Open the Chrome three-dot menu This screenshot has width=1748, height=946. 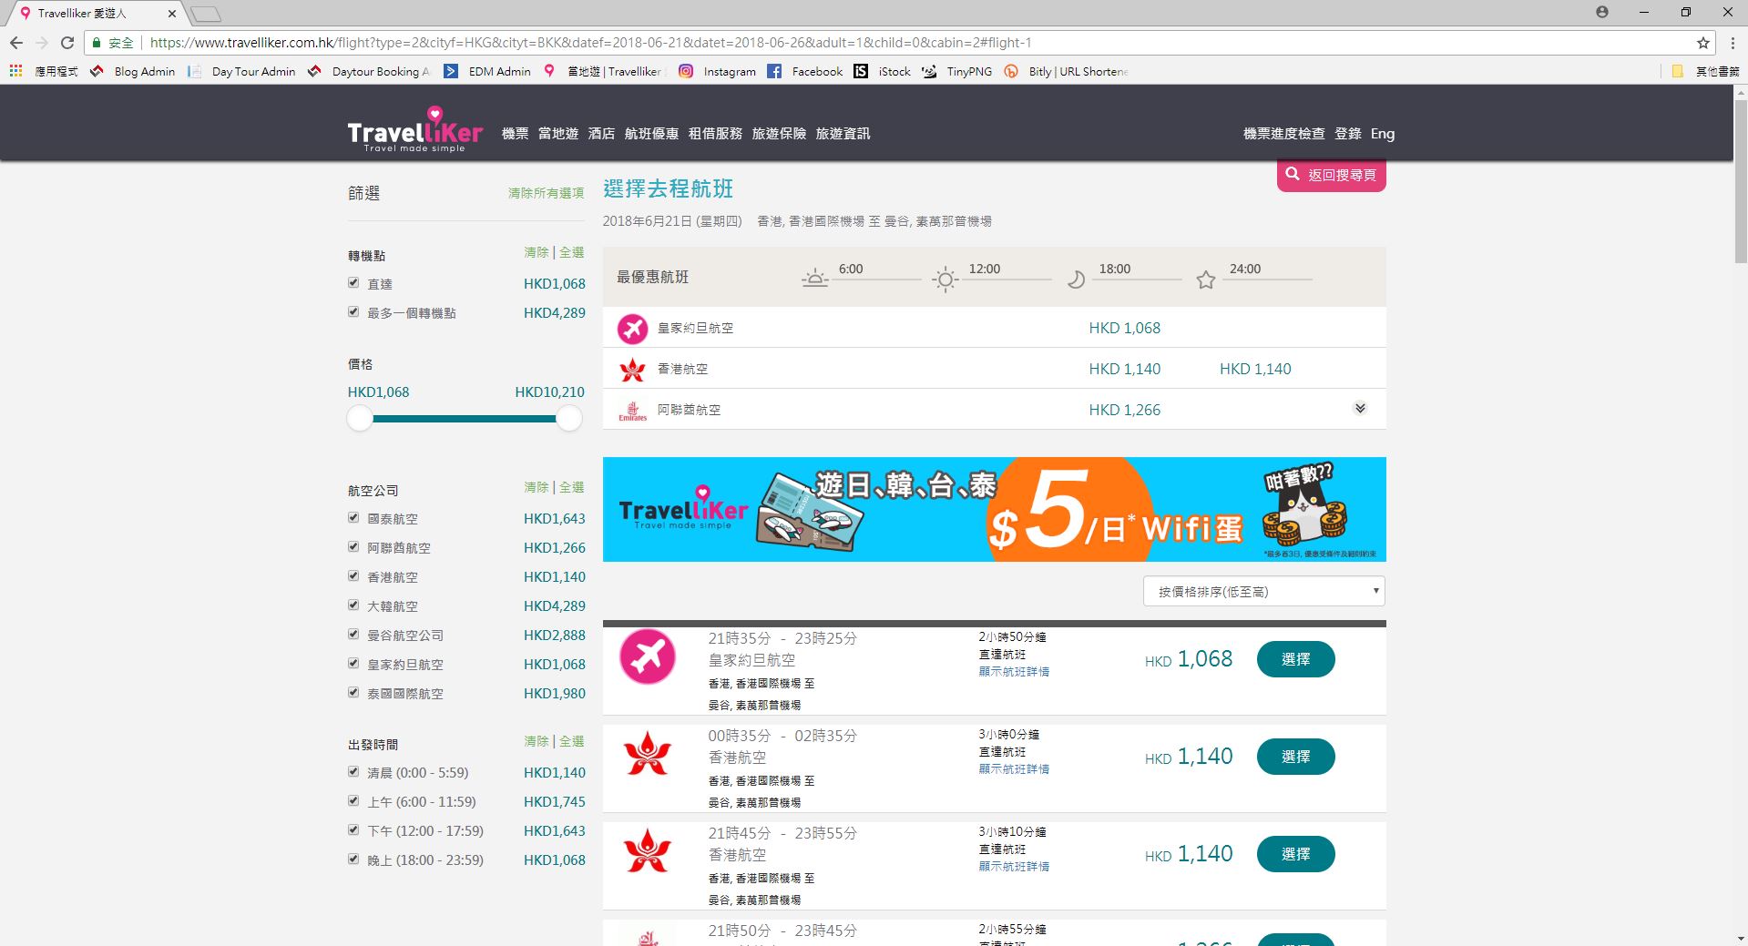click(1732, 43)
